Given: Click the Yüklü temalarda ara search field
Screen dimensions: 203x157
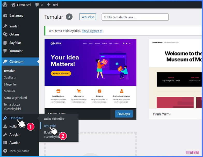Looking at the screenshot, I should (x=135, y=17).
